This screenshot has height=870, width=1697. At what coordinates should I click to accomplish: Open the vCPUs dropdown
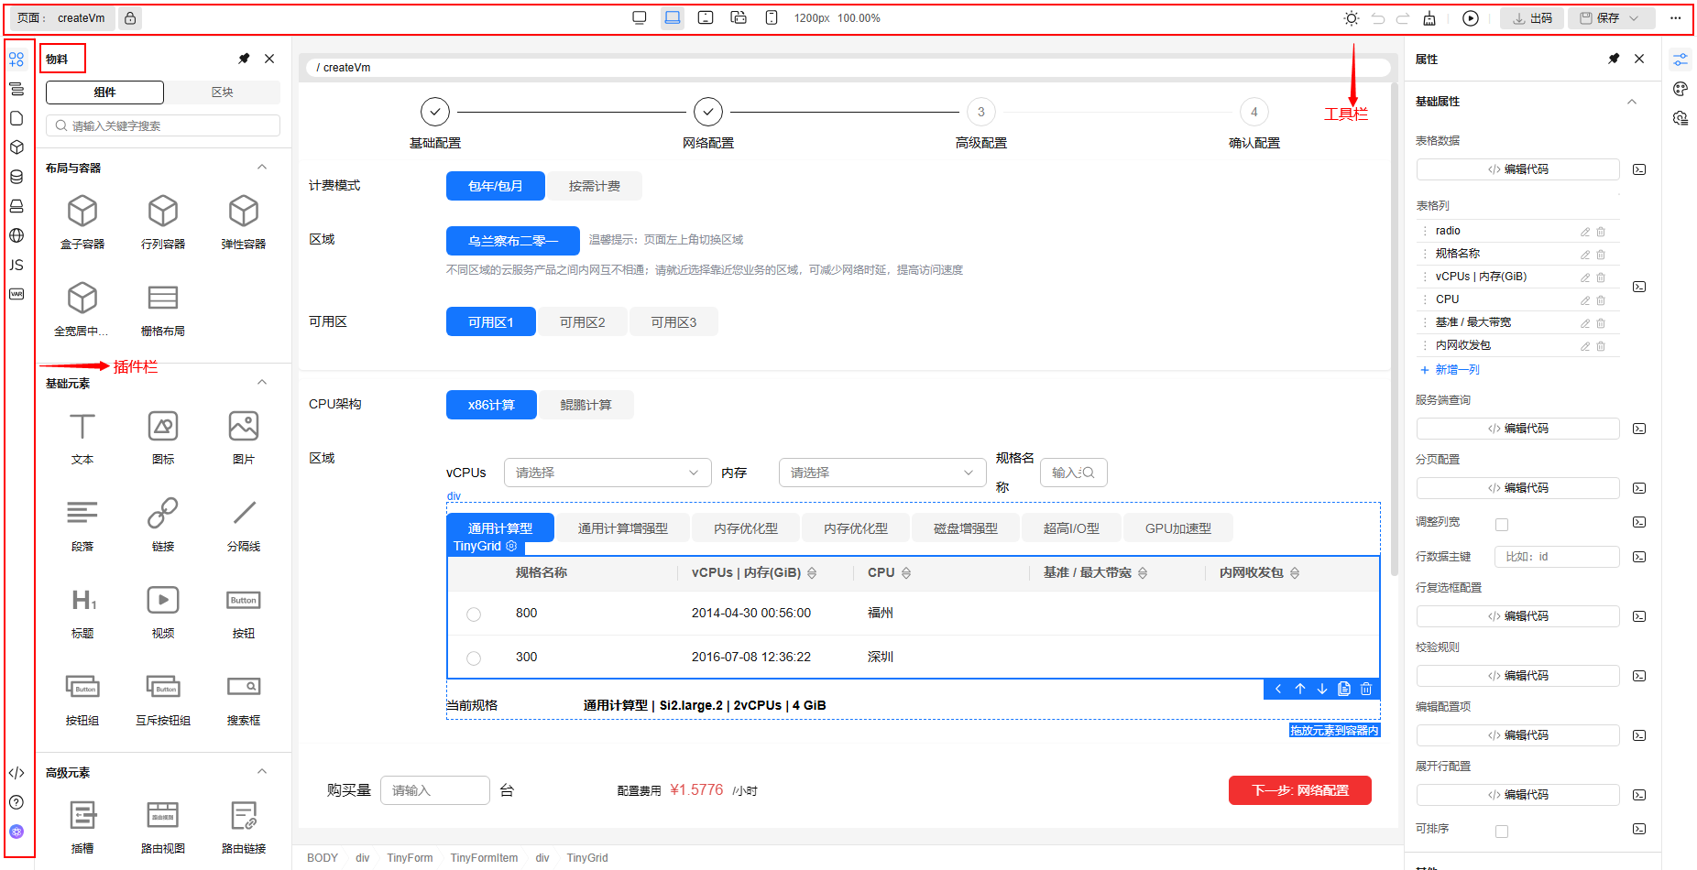click(x=607, y=473)
